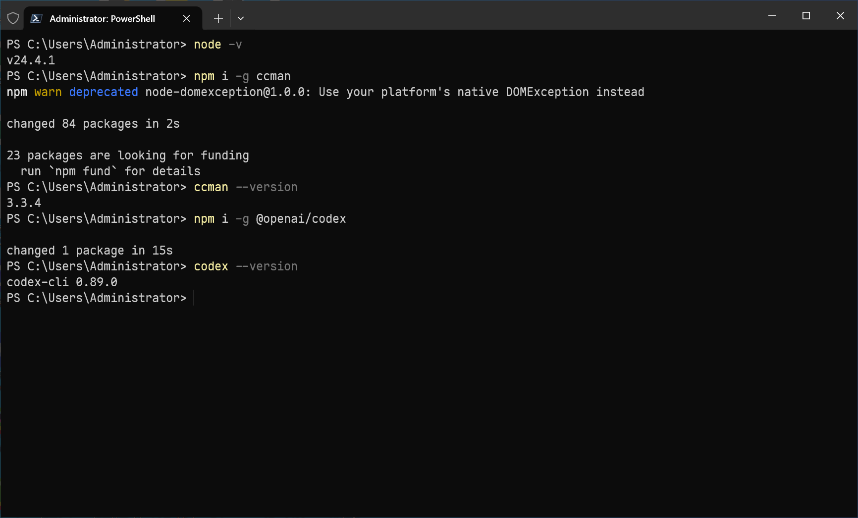Click the admin shield icon in title bar
The image size is (858, 518).
(x=13, y=18)
